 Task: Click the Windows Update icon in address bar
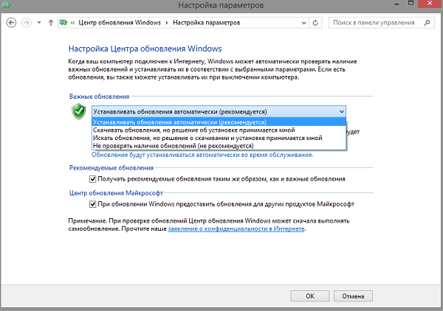63,23
